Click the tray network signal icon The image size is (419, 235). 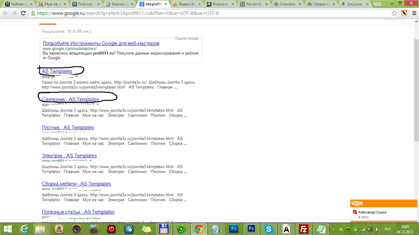363,229
